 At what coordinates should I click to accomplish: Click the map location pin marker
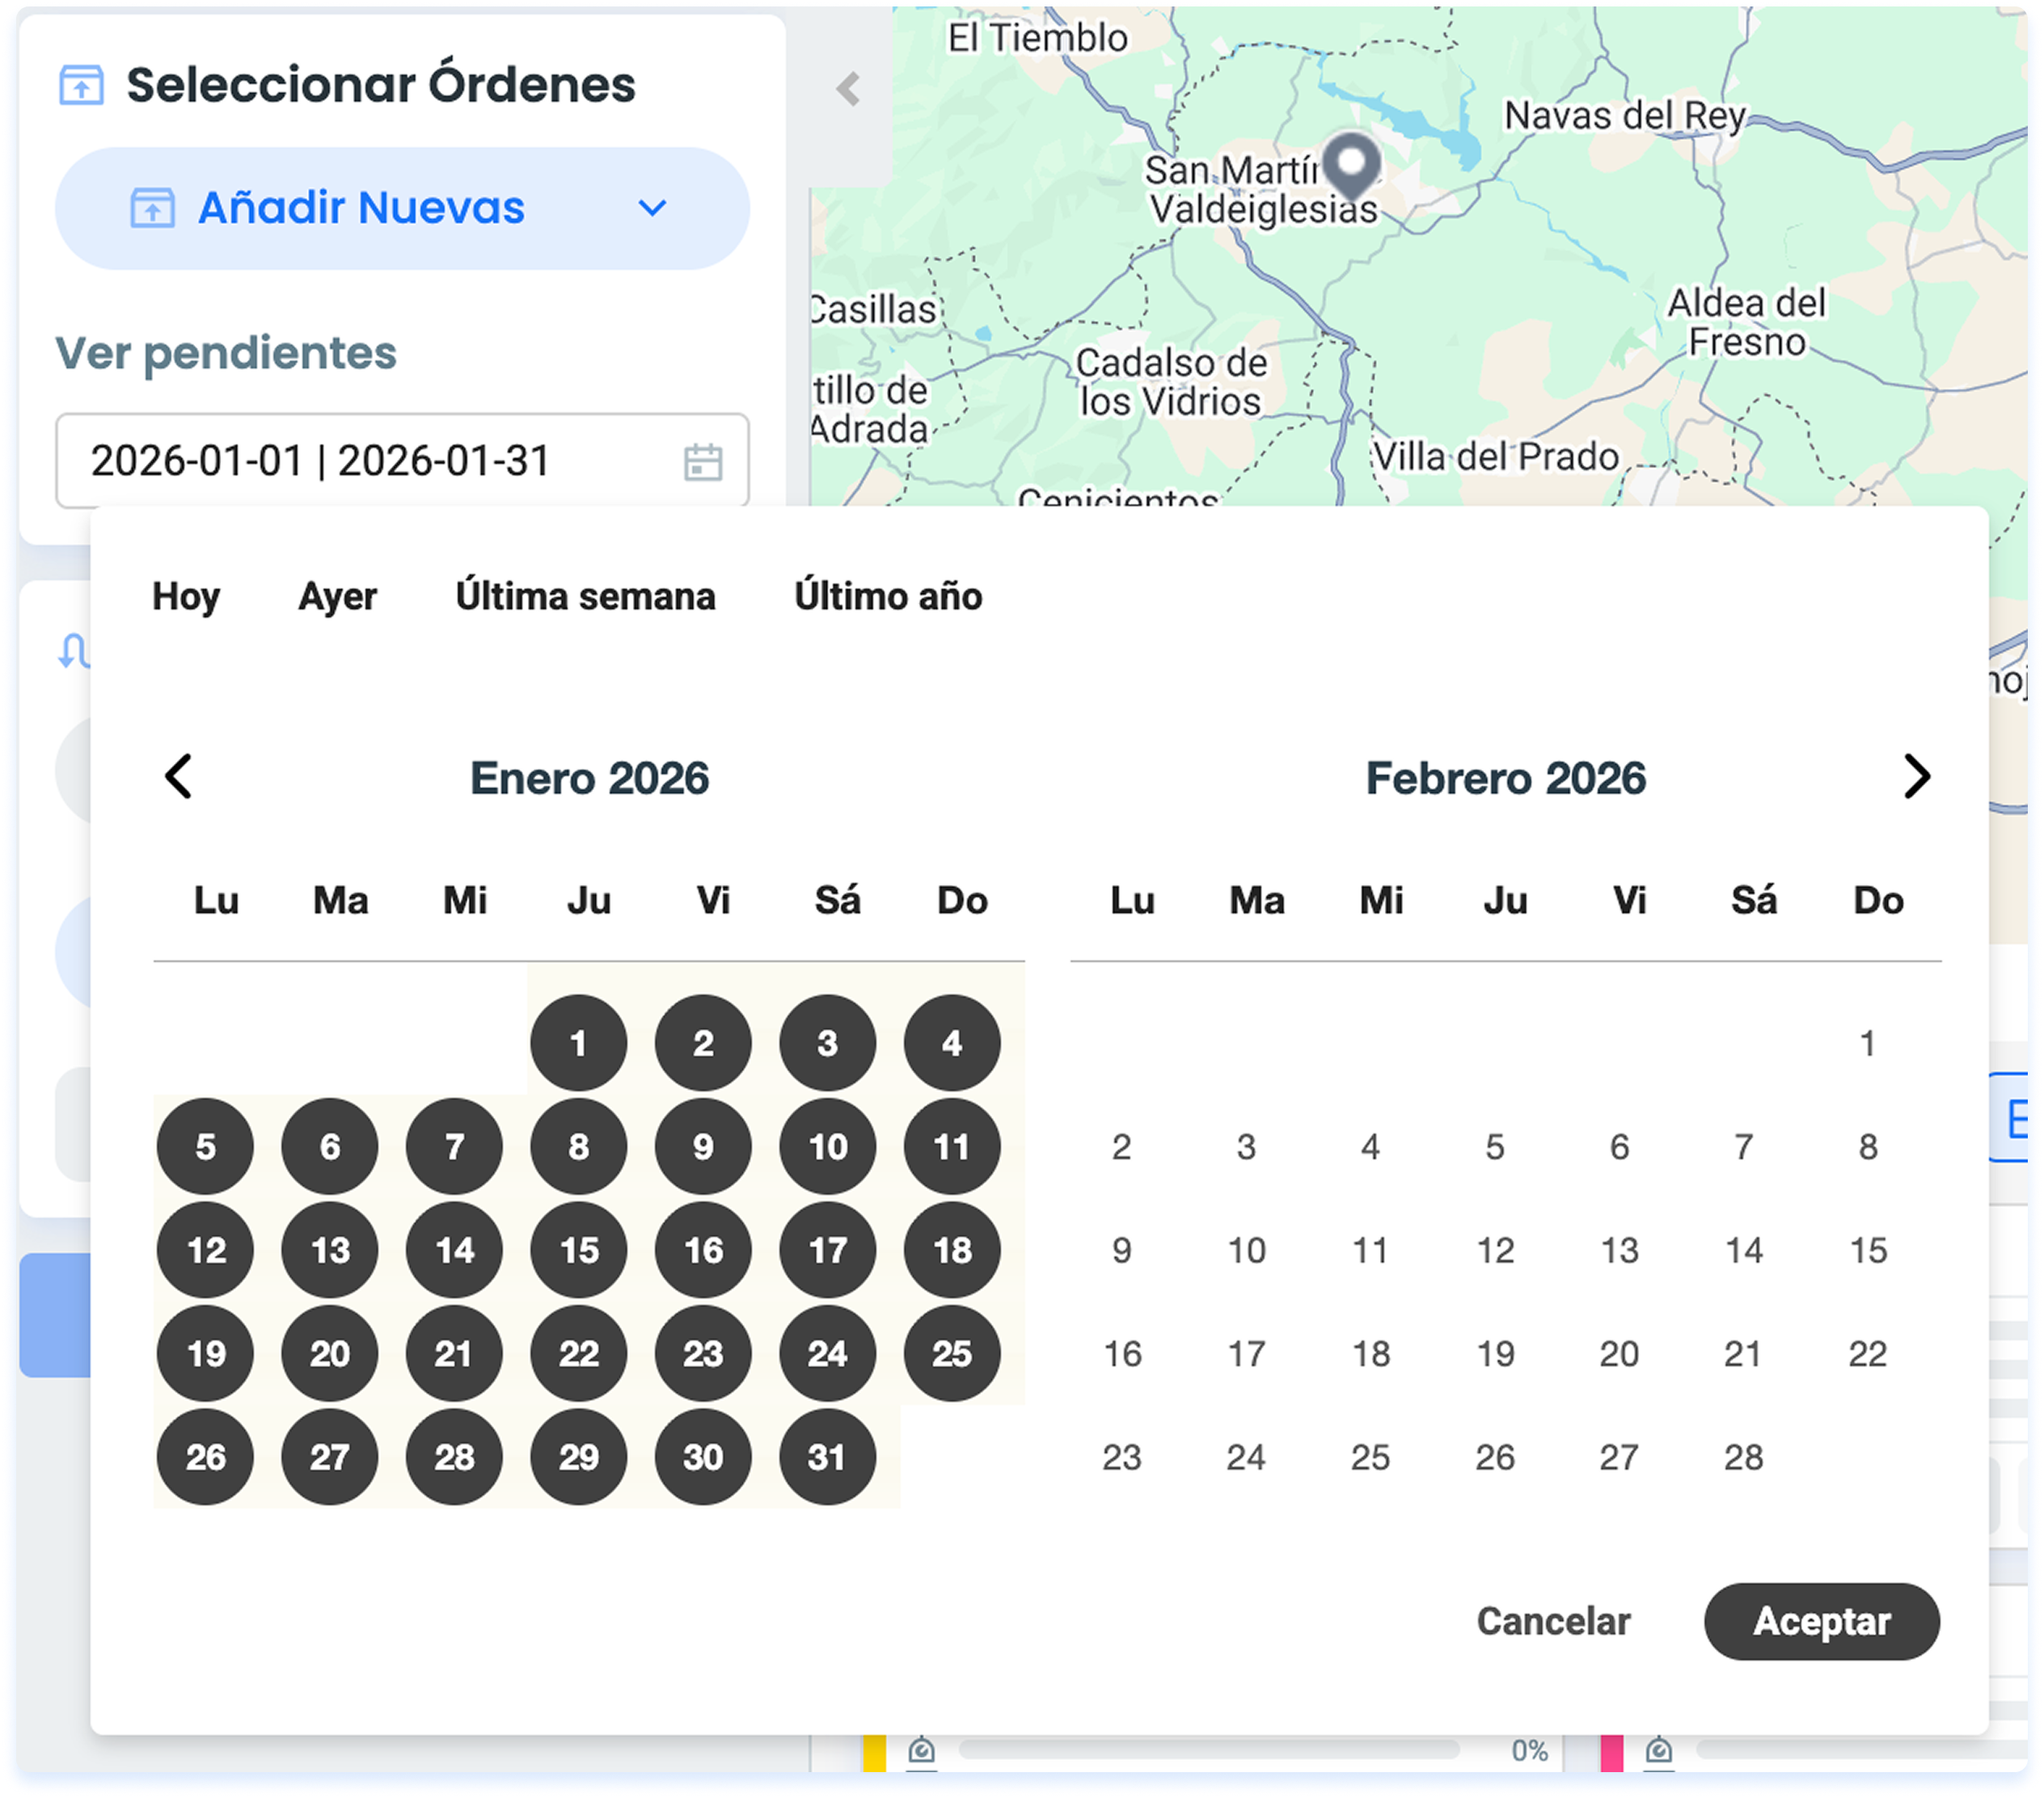tap(1351, 164)
